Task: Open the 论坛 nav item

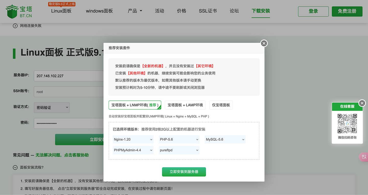Action: pos(234,11)
